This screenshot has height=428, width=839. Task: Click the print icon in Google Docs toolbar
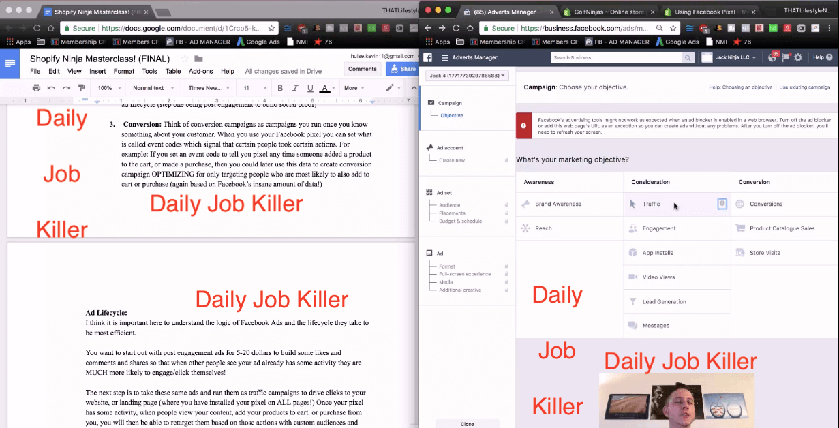click(36, 88)
